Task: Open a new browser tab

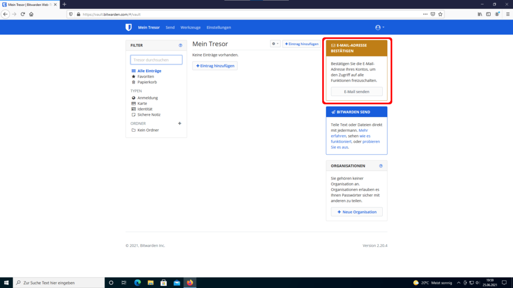Action: [x=65, y=4]
